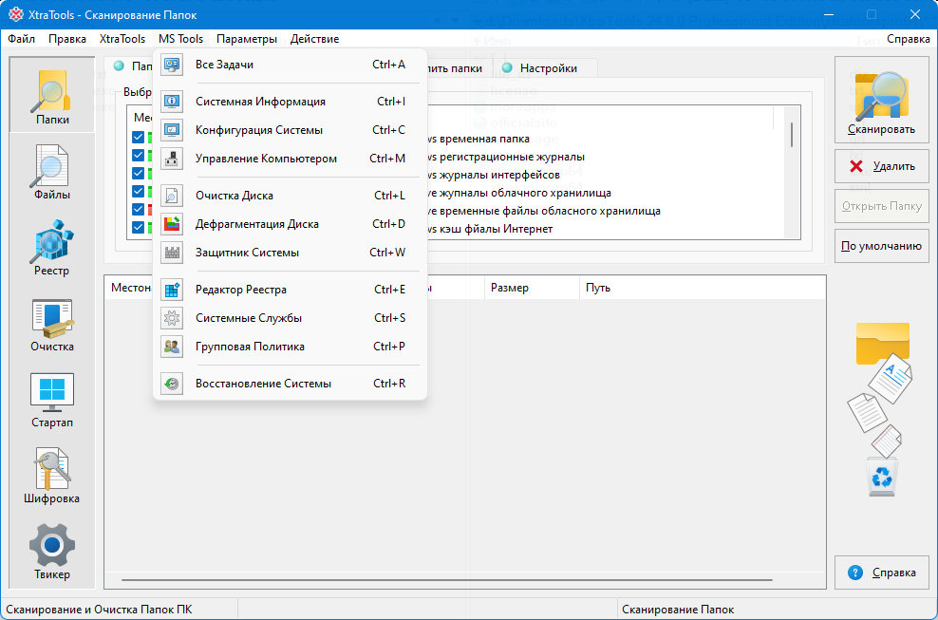The height and width of the screenshot is (620, 938).
Task: Open the Действие menu
Action: [314, 39]
